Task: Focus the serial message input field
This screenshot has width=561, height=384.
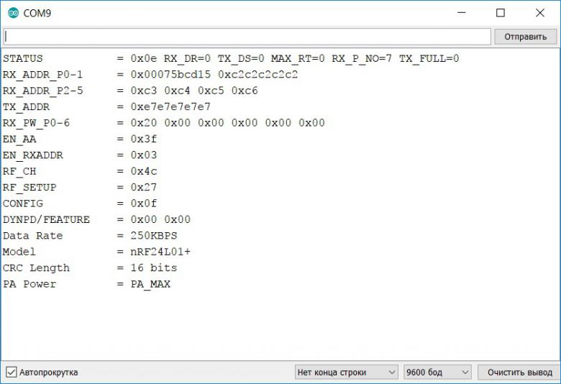Action: [x=247, y=37]
